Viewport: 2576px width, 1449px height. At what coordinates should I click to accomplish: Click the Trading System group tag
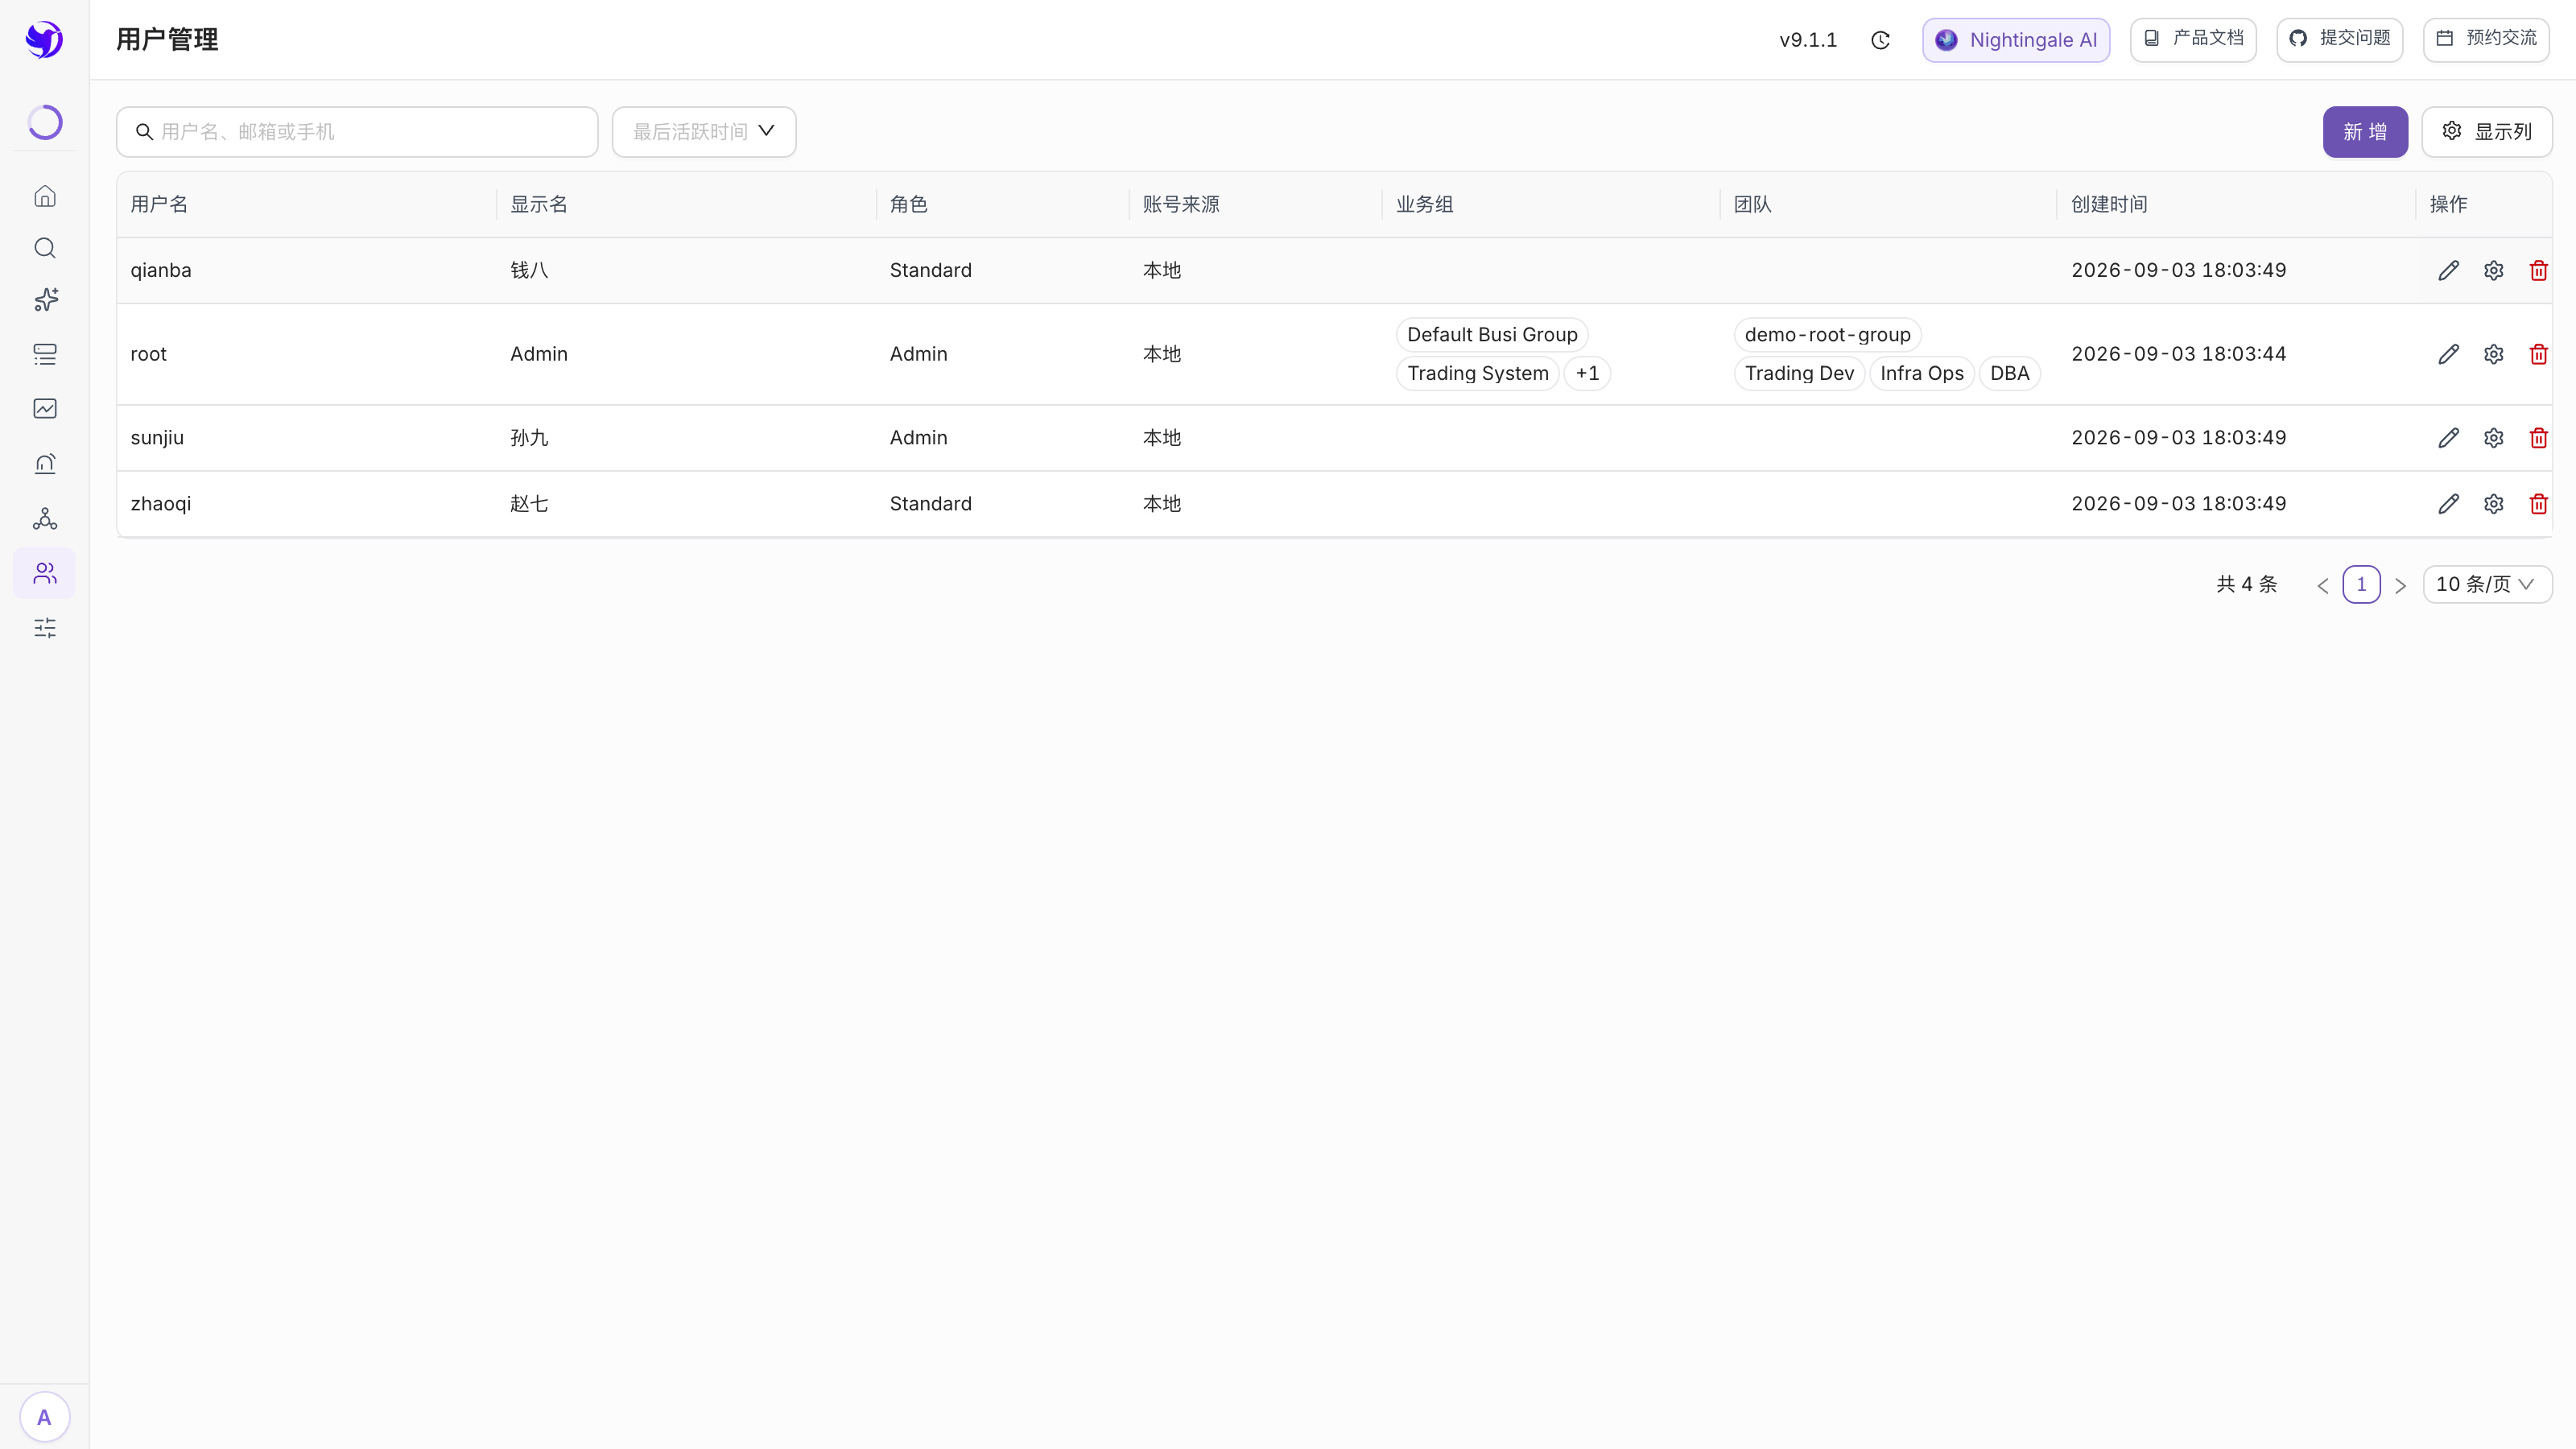[x=1477, y=373]
